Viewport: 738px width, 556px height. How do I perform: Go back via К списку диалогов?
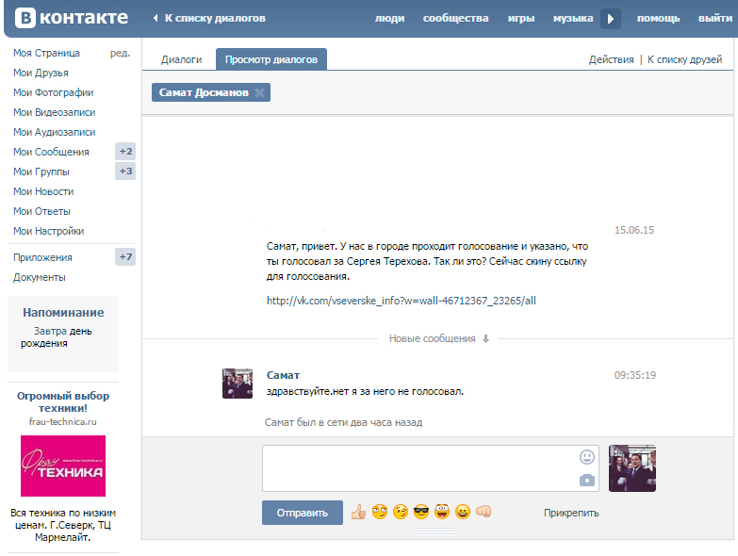(x=214, y=18)
